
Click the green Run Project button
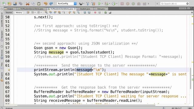pyautogui.click(x=99, y=4)
